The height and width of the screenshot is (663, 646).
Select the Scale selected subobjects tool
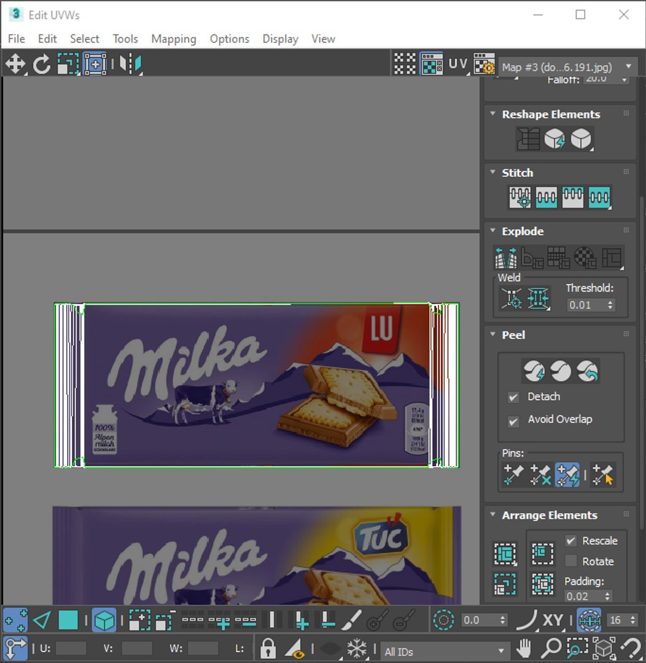pyautogui.click(x=68, y=64)
